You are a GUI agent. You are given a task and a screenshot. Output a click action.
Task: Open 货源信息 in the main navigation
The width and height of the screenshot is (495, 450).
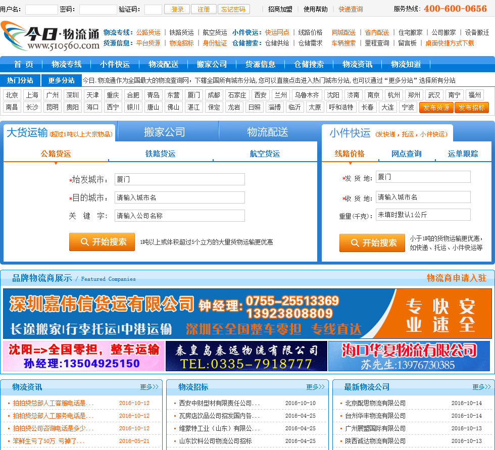(x=261, y=64)
